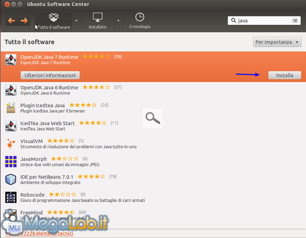Click the NetBeans cube icon
Viewport: 306px width, 238px height.
click(11, 179)
